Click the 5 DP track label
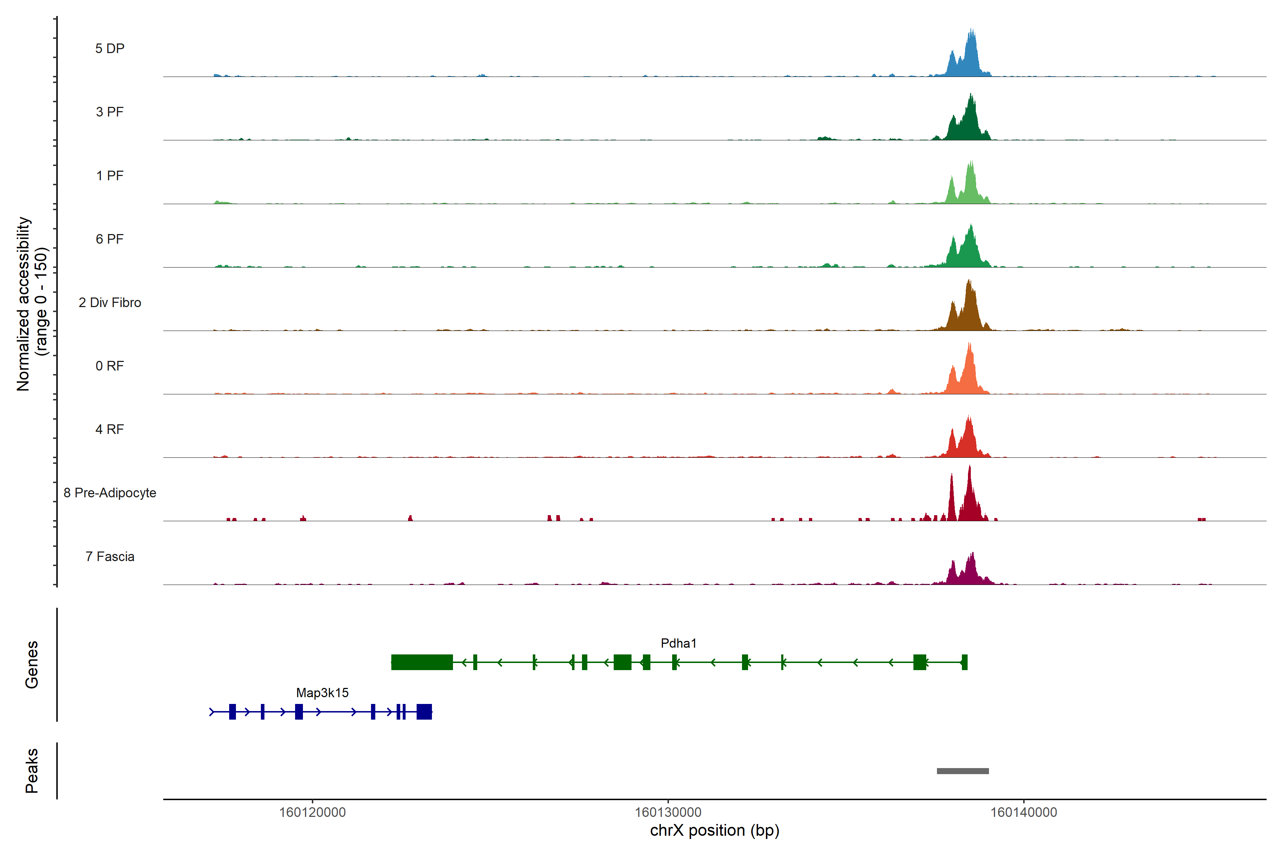Viewport: 1283px width, 855px height. pos(110,48)
